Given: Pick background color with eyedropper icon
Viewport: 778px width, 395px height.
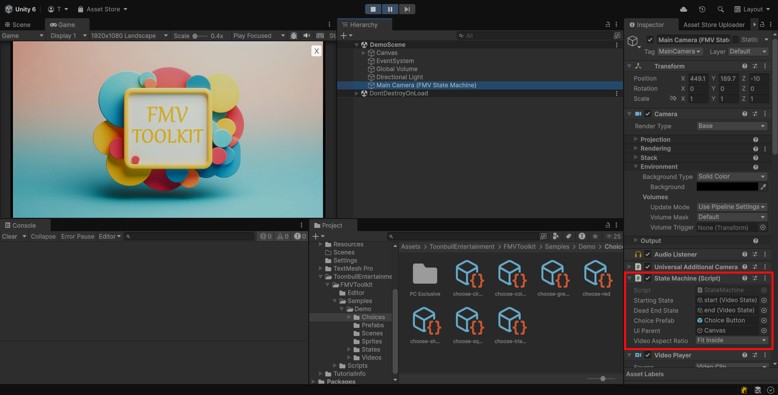Looking at the screenshot, I should coord(763,187).
